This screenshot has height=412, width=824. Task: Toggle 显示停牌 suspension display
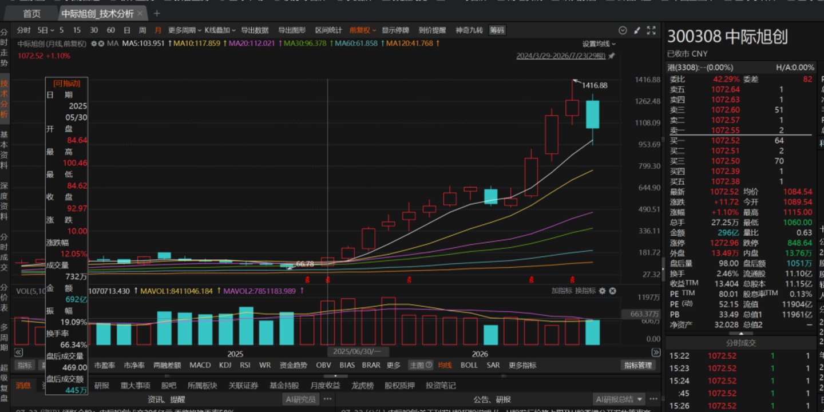click(x=395, y=30)
